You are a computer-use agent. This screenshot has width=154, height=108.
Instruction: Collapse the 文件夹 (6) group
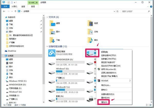(47, 17)
